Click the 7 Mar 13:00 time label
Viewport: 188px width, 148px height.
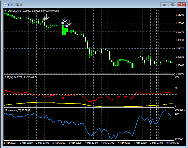point(140,143)
